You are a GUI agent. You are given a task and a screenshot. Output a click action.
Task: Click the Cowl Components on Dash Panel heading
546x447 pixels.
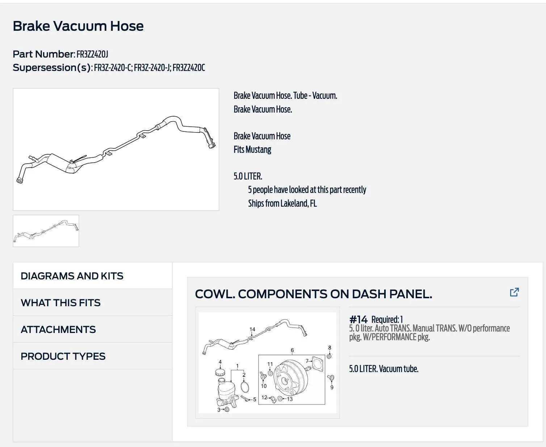314,294
